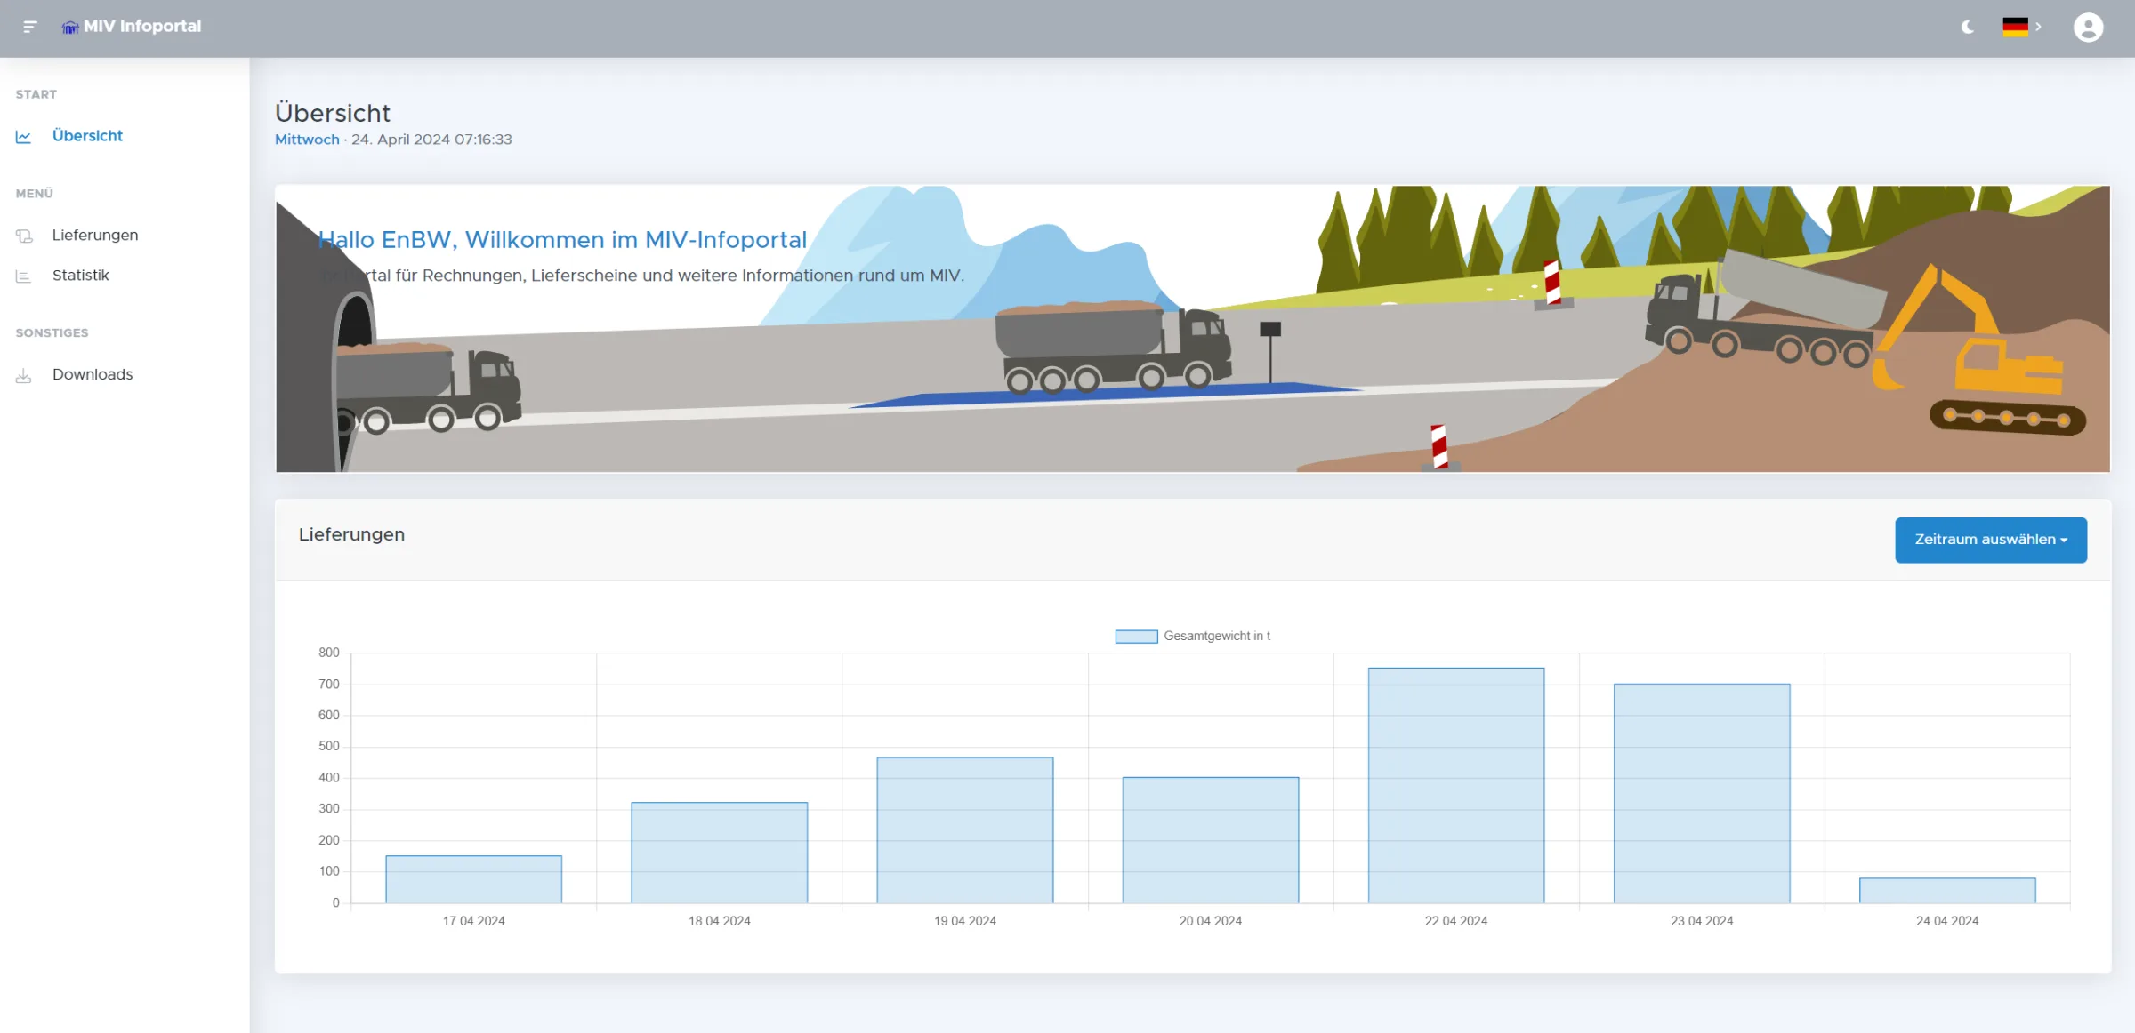The height and width of the screenshot is (1033, 2135).
Task: Open Zeitraum auswählen dropdown
Action: [x=1991, y=540]
